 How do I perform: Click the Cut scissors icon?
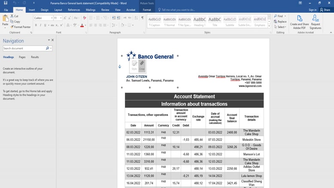pyautogui.click(x=12, y=16)
